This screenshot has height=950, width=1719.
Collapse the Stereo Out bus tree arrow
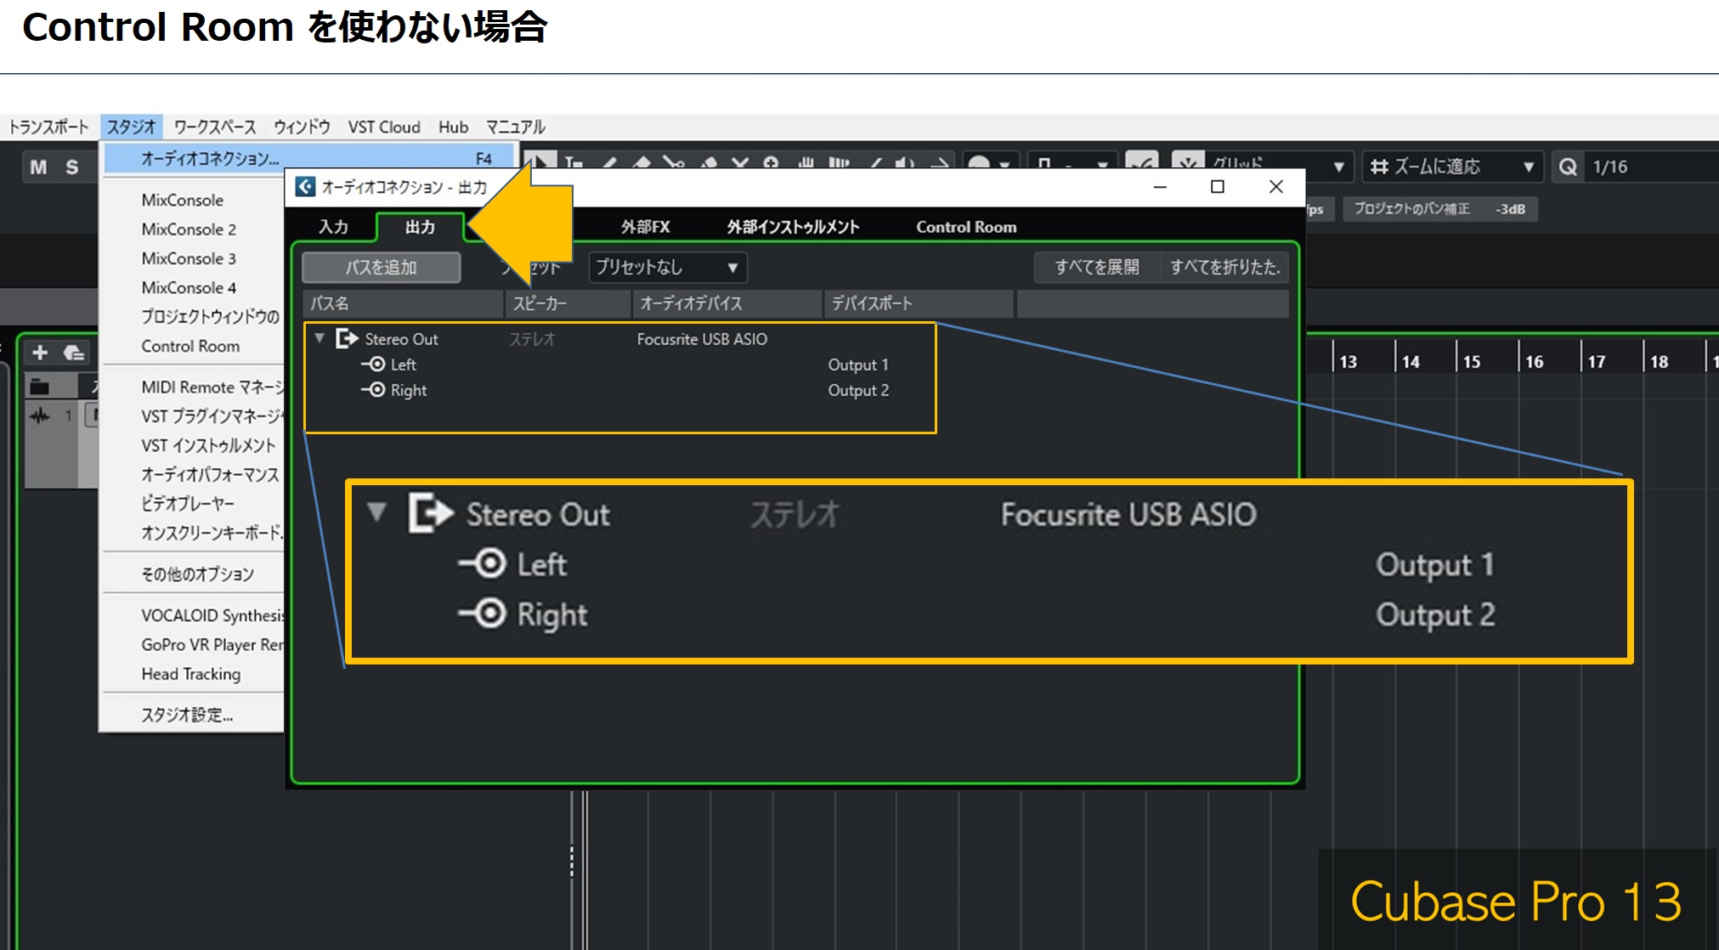click(319, 338)
